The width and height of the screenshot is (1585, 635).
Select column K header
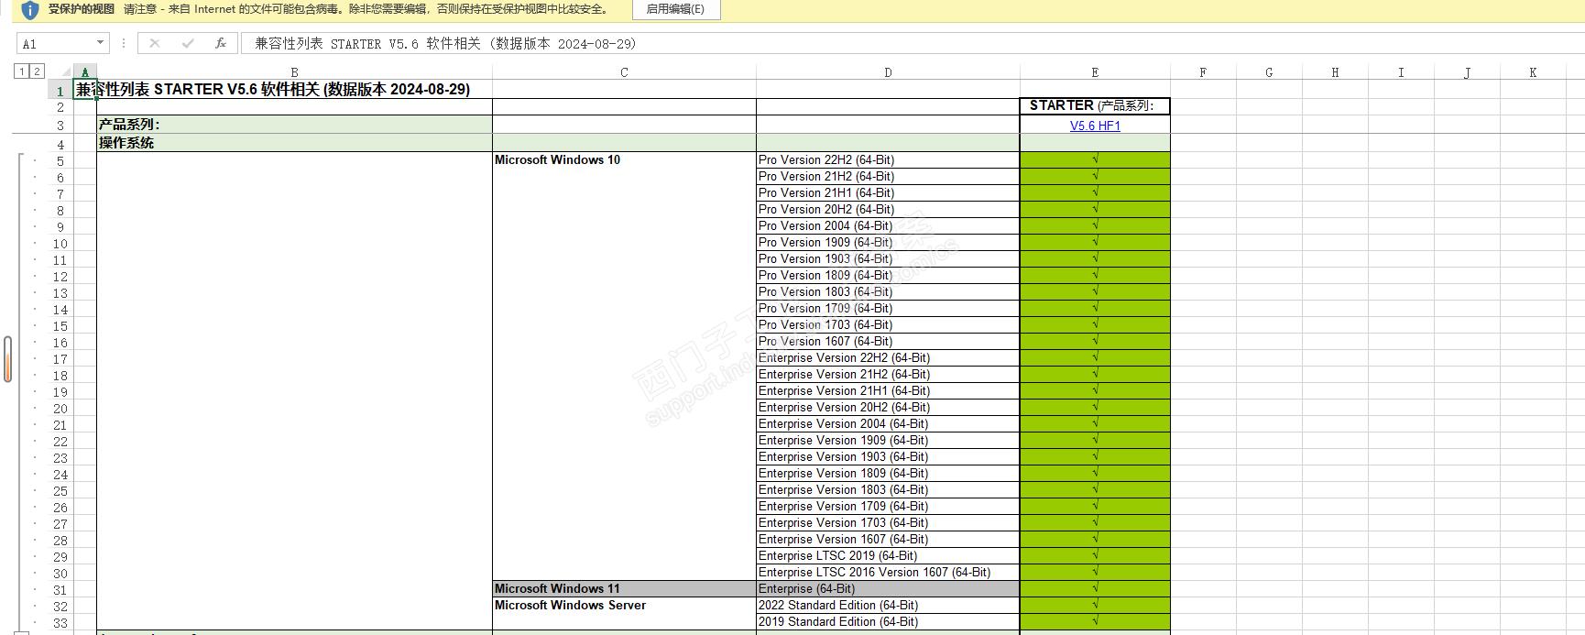click(x=1533, y=72)
